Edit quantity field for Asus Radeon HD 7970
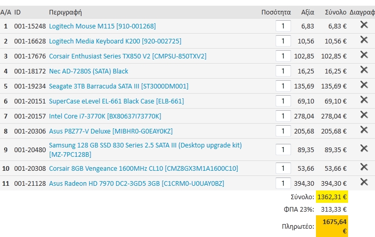Image resolution: width=375 pixels, height=237 pixels. [x=283, y=184]
